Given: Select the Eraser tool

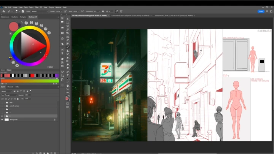Looking at the screenshot, I should click(68, 58).
